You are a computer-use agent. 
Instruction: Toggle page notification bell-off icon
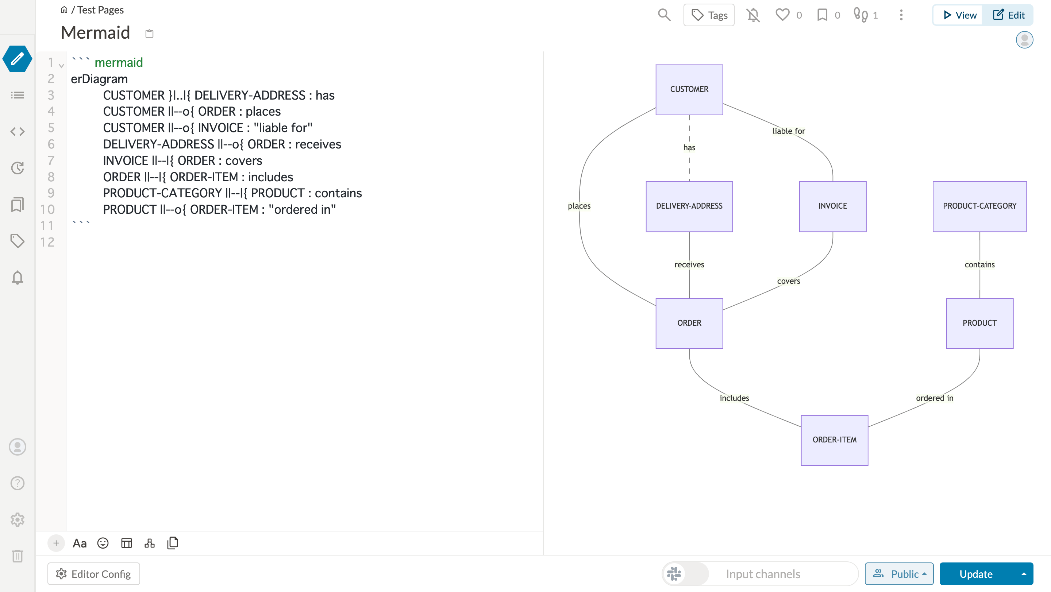(753, 15)
